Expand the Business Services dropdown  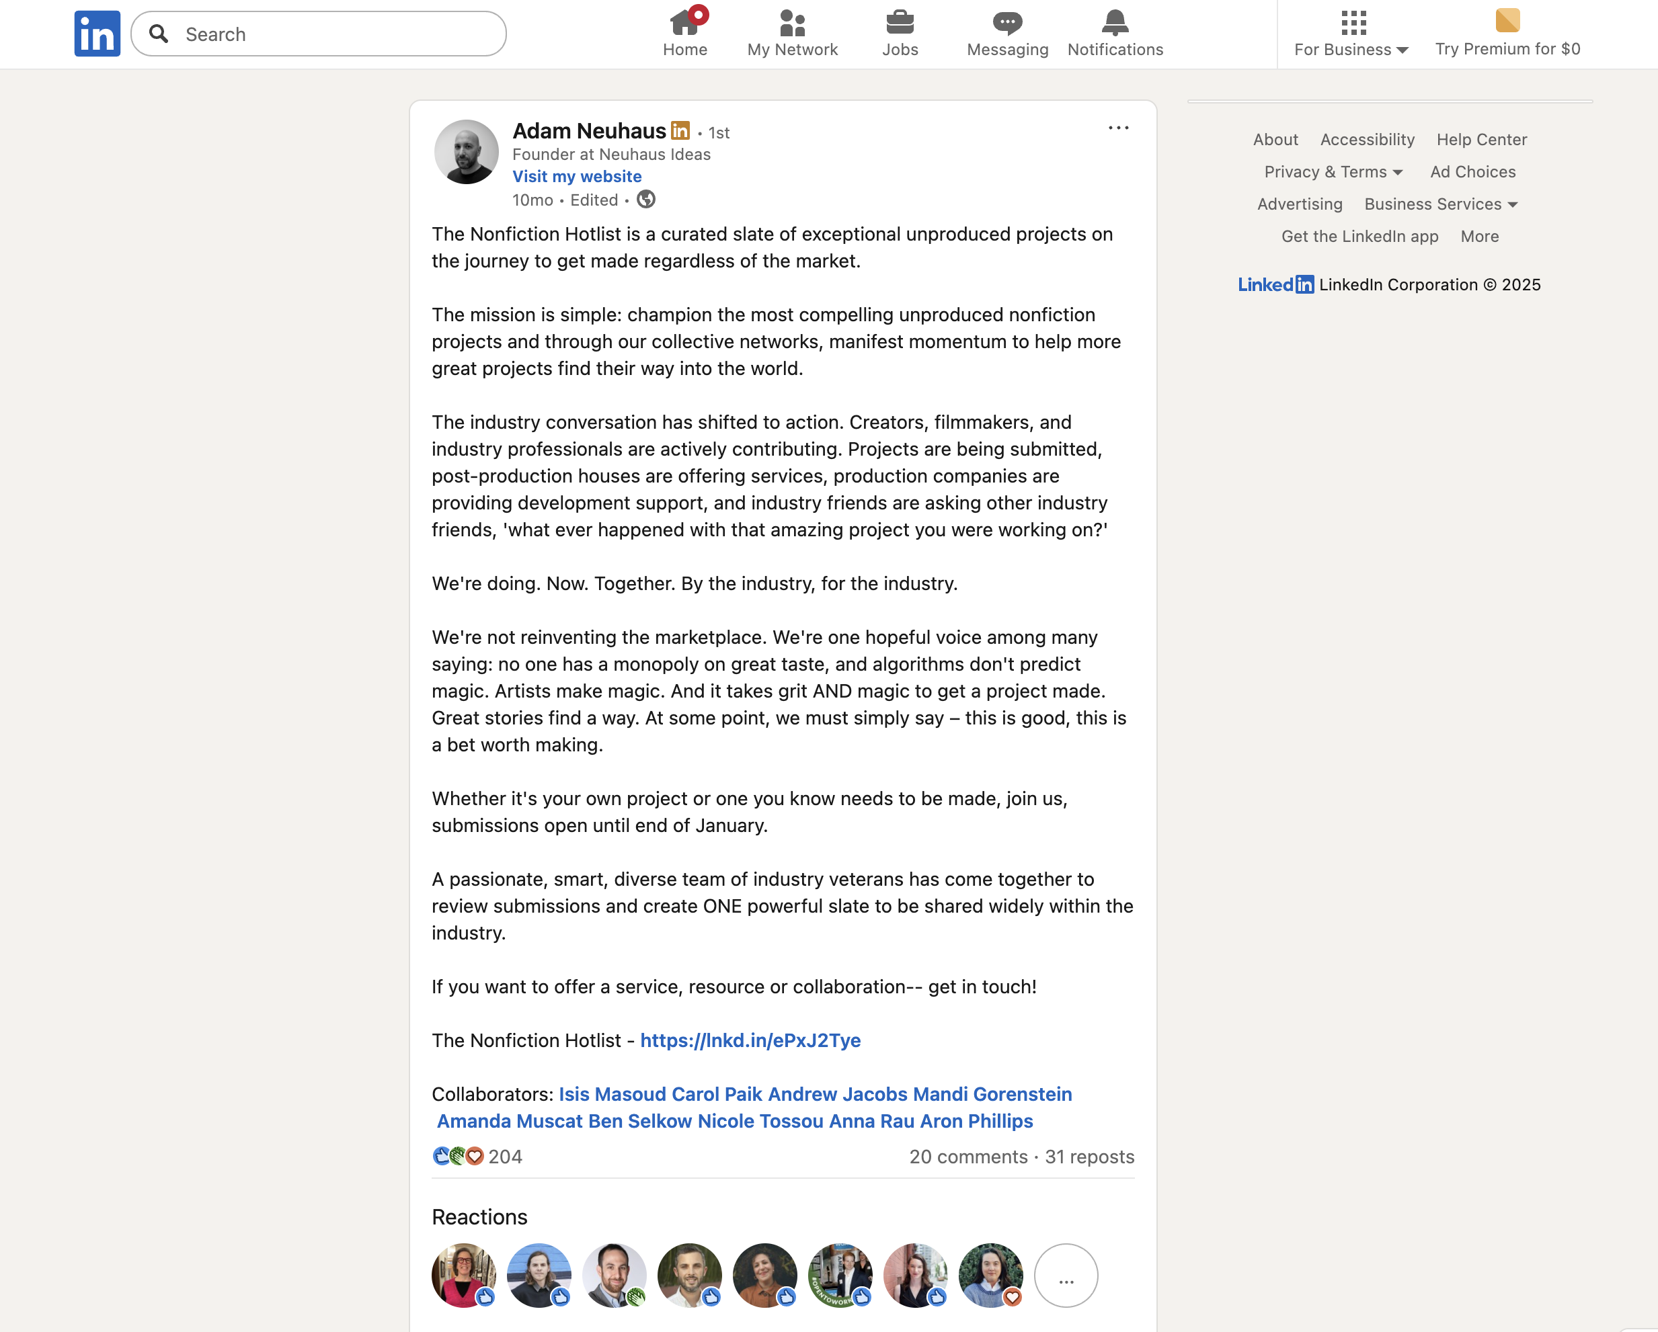pyautogui.click(x=1440, y=204)
